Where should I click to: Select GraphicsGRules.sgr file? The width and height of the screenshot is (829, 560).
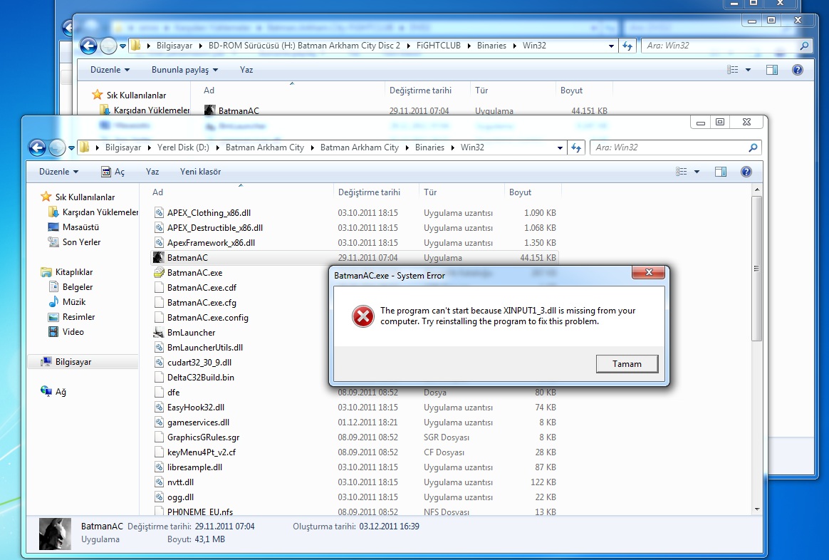pos(204,437)
